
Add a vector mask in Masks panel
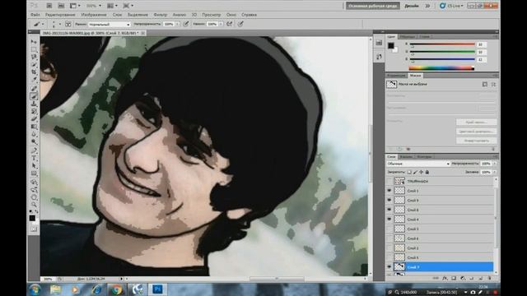(x=493, y=84)
